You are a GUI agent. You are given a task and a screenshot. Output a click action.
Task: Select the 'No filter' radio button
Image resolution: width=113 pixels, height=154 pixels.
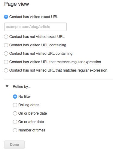pyautogui.click(x=15, y=97)
